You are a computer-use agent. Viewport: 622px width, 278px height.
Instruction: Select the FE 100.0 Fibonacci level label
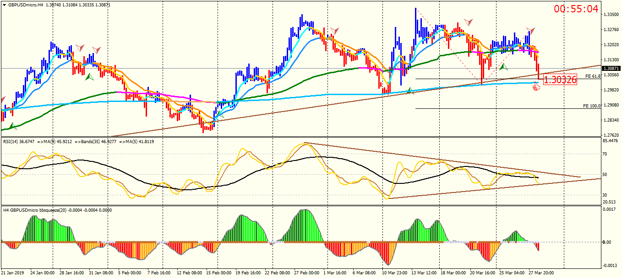[592, 106]
